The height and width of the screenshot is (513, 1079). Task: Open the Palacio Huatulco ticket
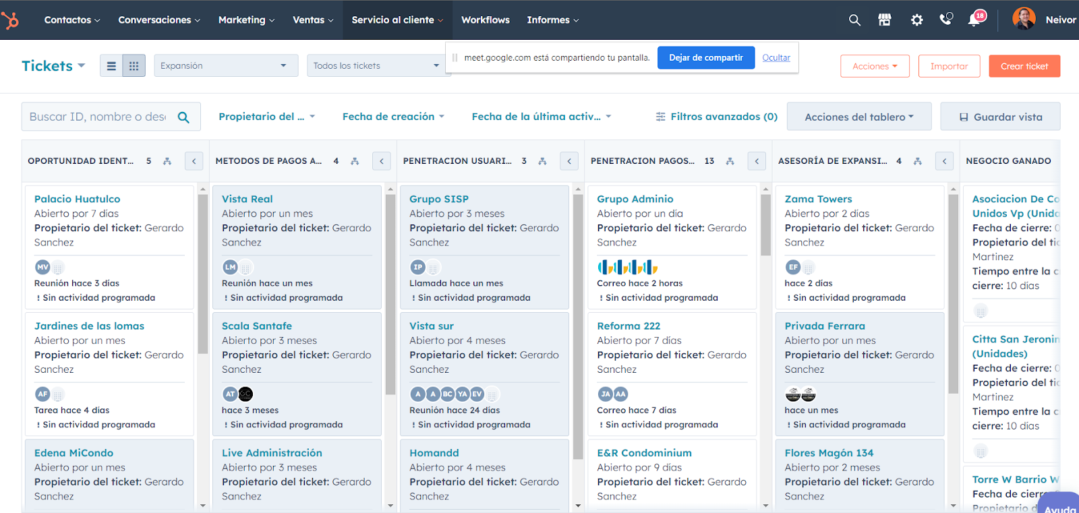tap(78, 199)
